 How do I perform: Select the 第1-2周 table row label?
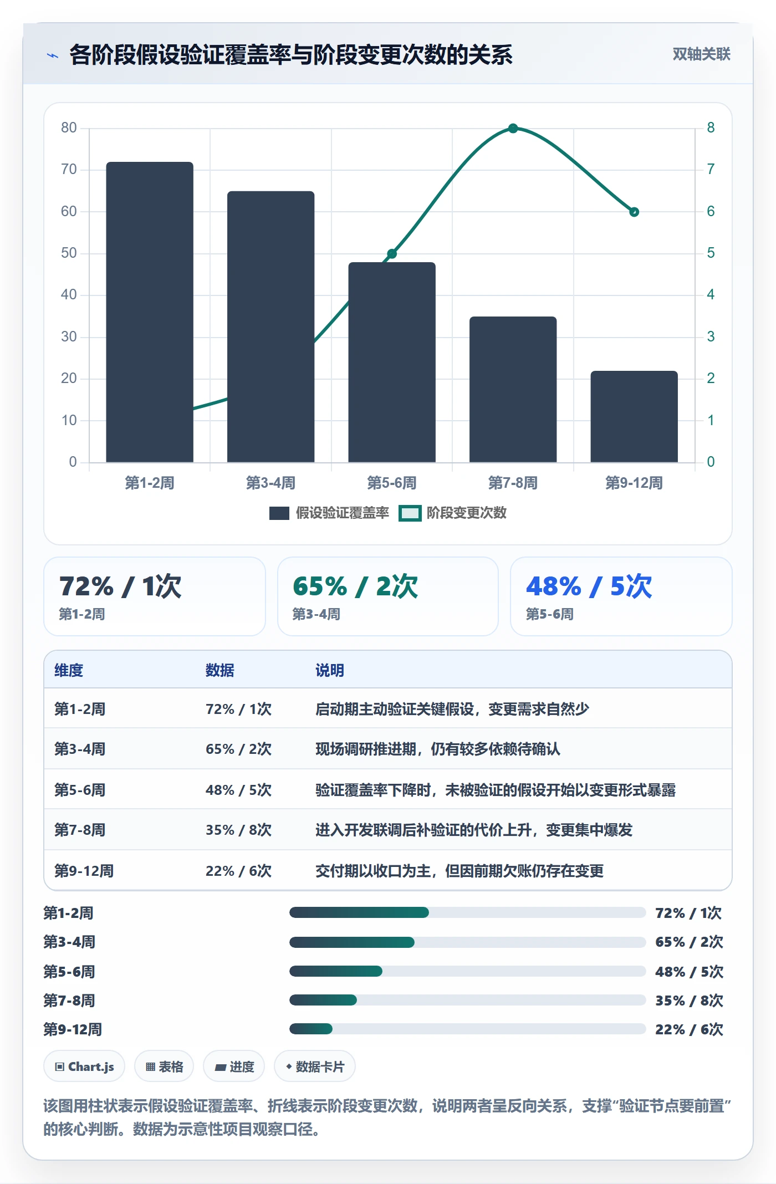click(80, 709)
